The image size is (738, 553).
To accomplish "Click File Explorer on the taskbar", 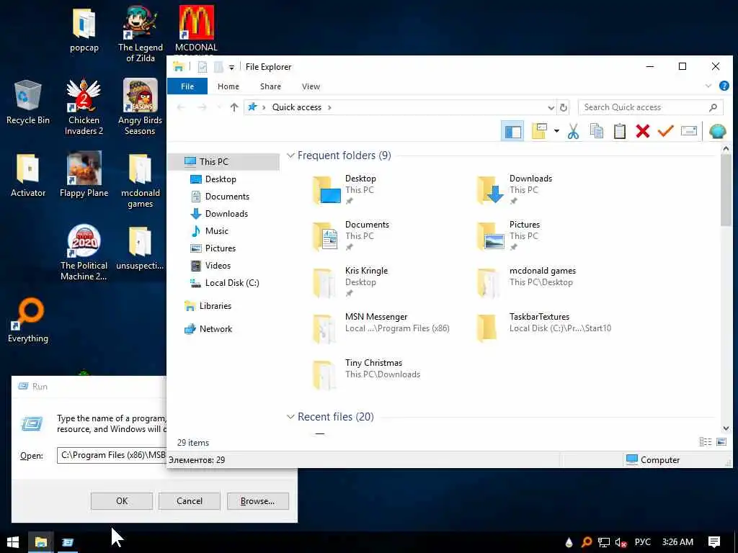I will click(40, 542).
